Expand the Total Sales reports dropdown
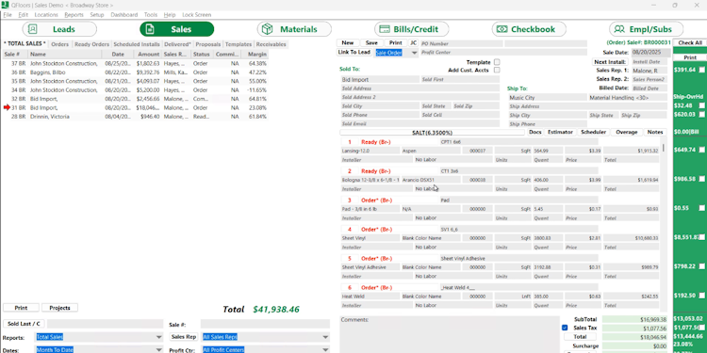This screenshot has height=353, width=707. coord(158,337)
